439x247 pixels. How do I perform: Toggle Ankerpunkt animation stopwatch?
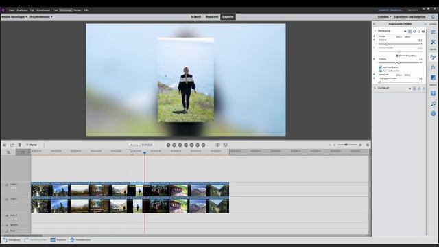click(x=374, y=74)
